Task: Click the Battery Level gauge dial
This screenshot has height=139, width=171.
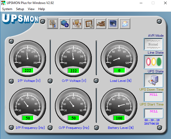Action: tap(119, 106)
